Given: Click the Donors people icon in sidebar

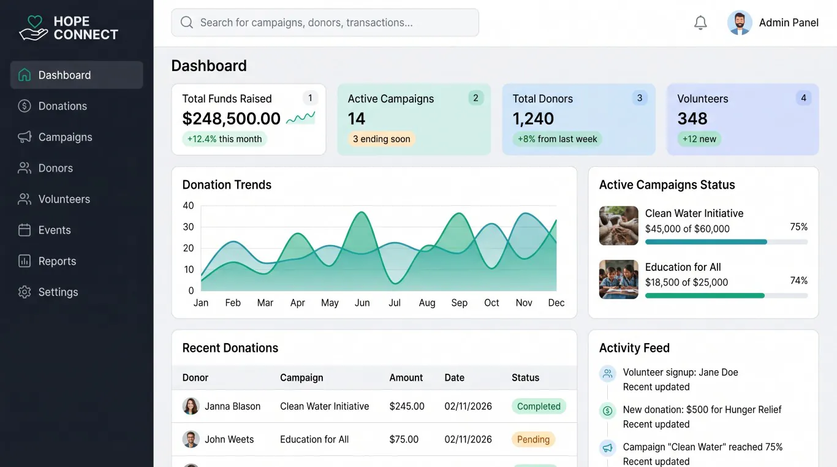Looking at the screenshot, I should tap(25, 168).
